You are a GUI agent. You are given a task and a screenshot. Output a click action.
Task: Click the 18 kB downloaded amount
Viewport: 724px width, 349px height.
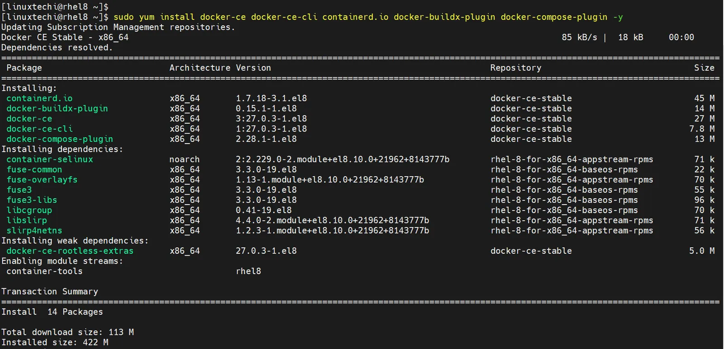click(631, 37)
